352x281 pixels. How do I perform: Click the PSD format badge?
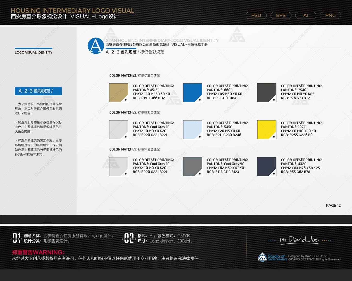click(x=256, y=15)
